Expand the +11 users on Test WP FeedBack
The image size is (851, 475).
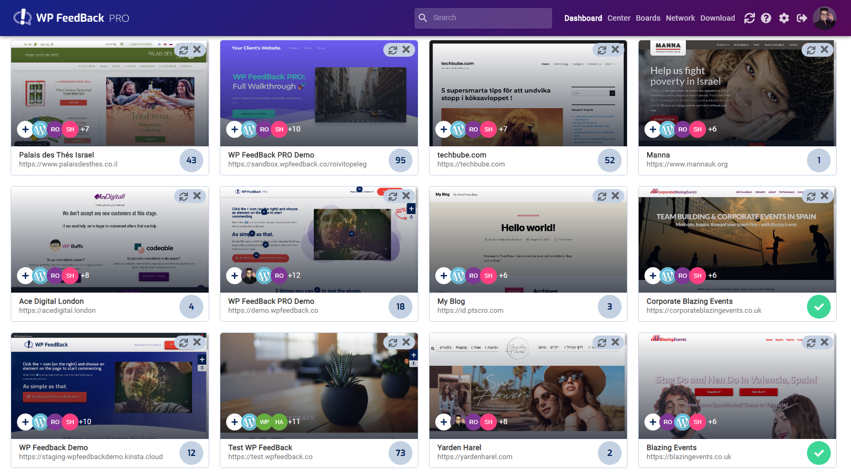point(294,421)
